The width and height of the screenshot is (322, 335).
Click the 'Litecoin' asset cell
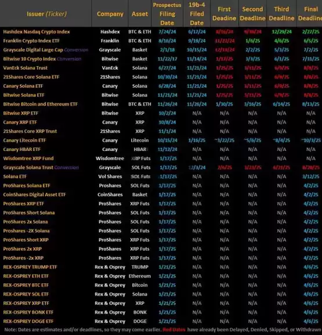(140, 141)
